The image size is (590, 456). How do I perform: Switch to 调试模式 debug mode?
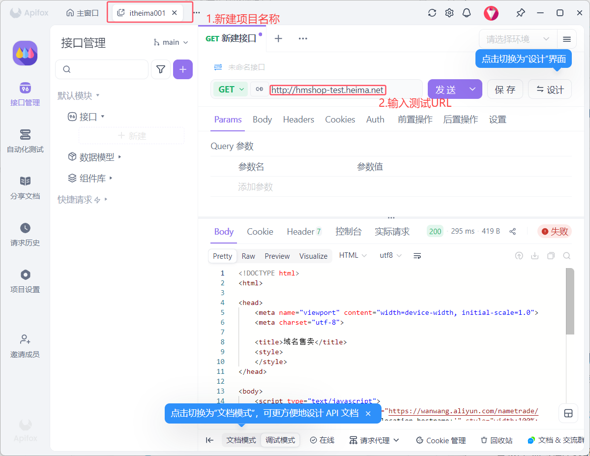pyautogui.click(x=280, y=440)
